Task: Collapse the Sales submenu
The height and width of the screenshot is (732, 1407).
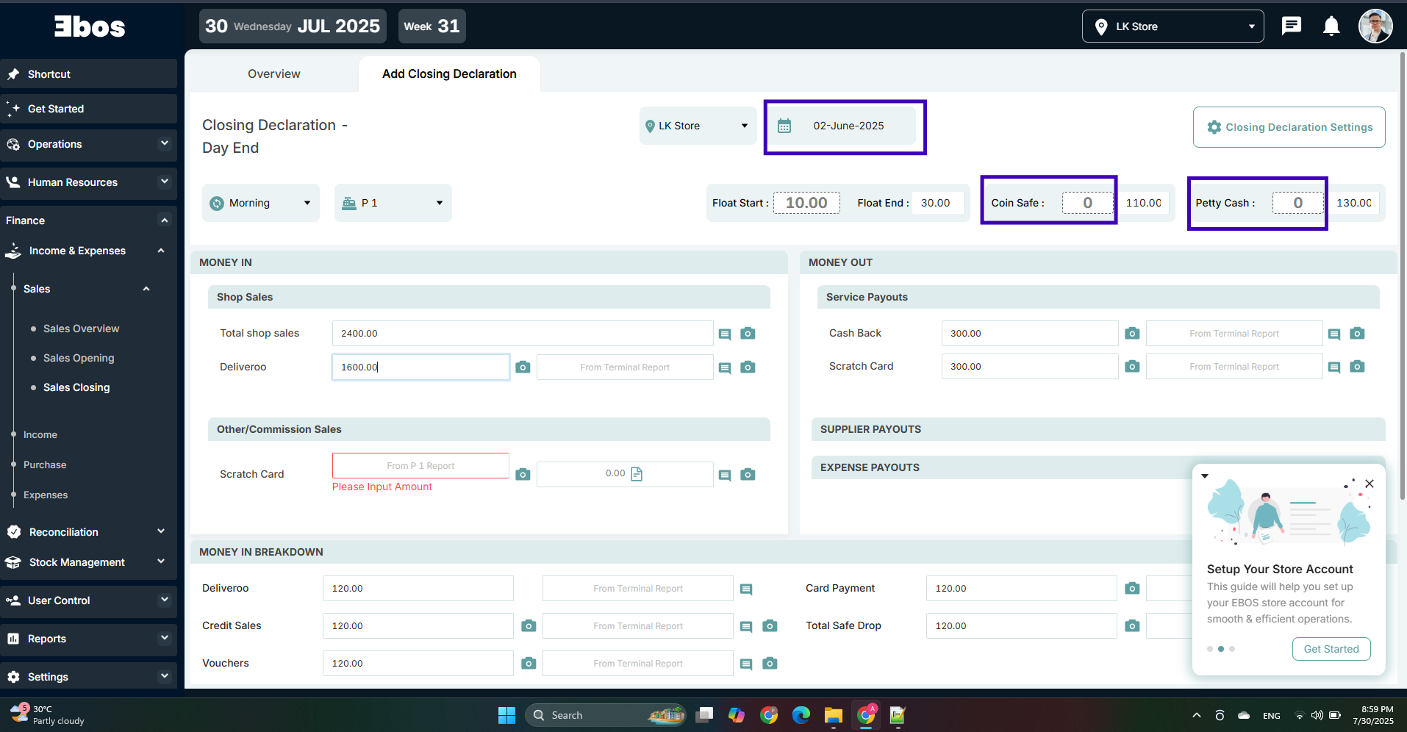Action: click(88, 289)
